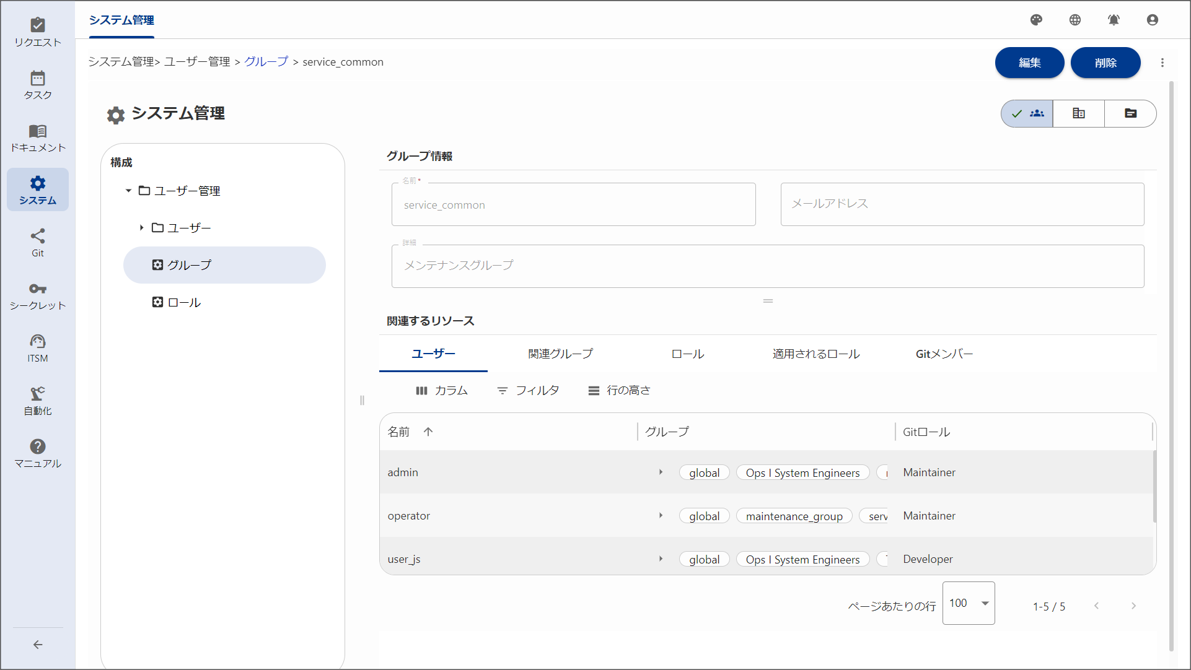Switch to the 適用されるロール tab
This screenshot has height=670, width=1191.
(816, 354)
